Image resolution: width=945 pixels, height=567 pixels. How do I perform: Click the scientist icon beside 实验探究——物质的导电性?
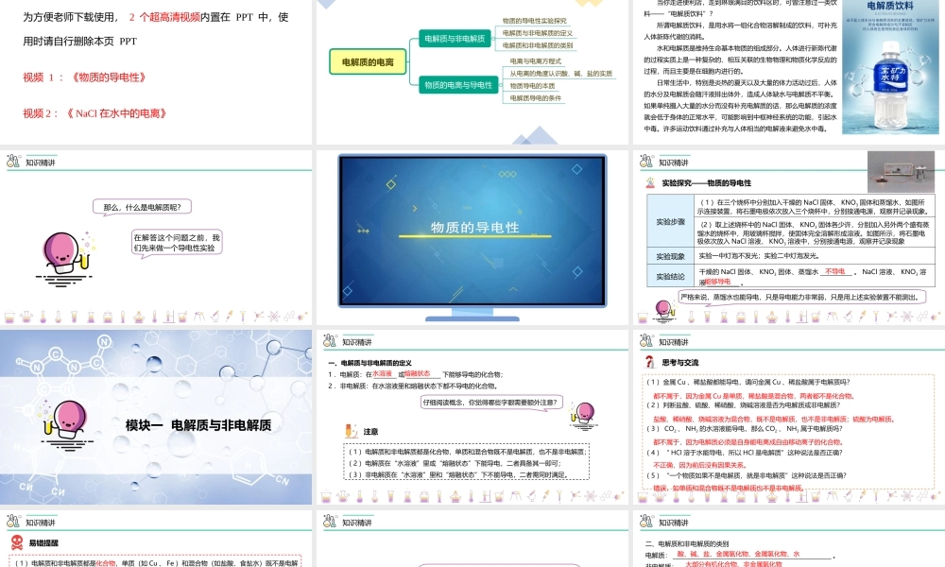point(650,182)
